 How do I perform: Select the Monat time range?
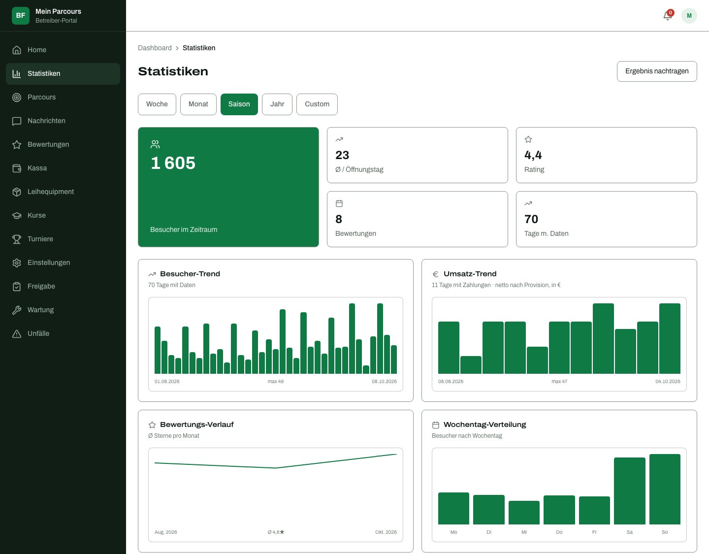click(198, 104)
